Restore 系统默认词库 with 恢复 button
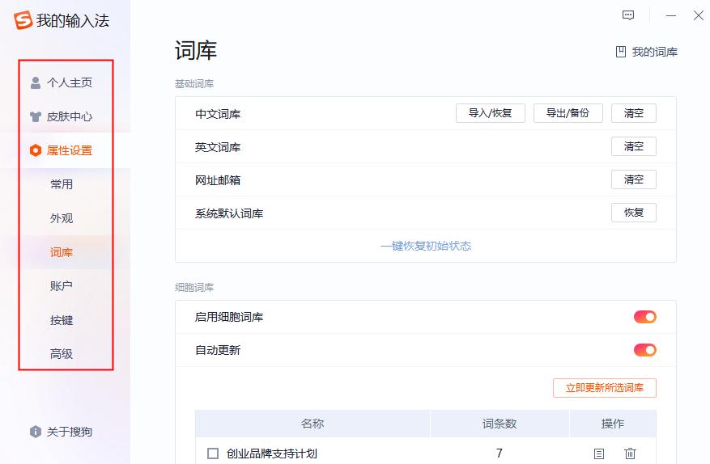Viewport: 710px width, 464px height. tap(633, 213)
